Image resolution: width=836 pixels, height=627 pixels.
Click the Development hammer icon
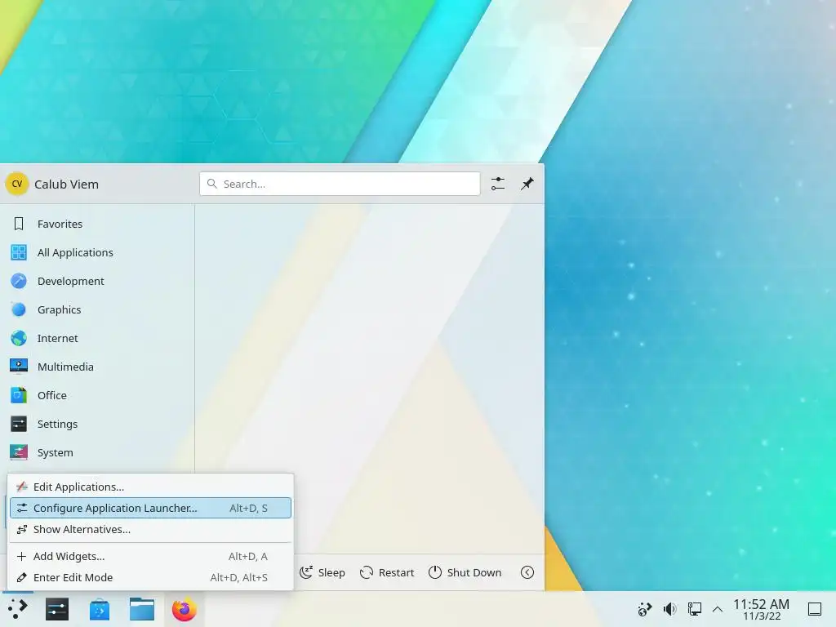tap(19, 281)
